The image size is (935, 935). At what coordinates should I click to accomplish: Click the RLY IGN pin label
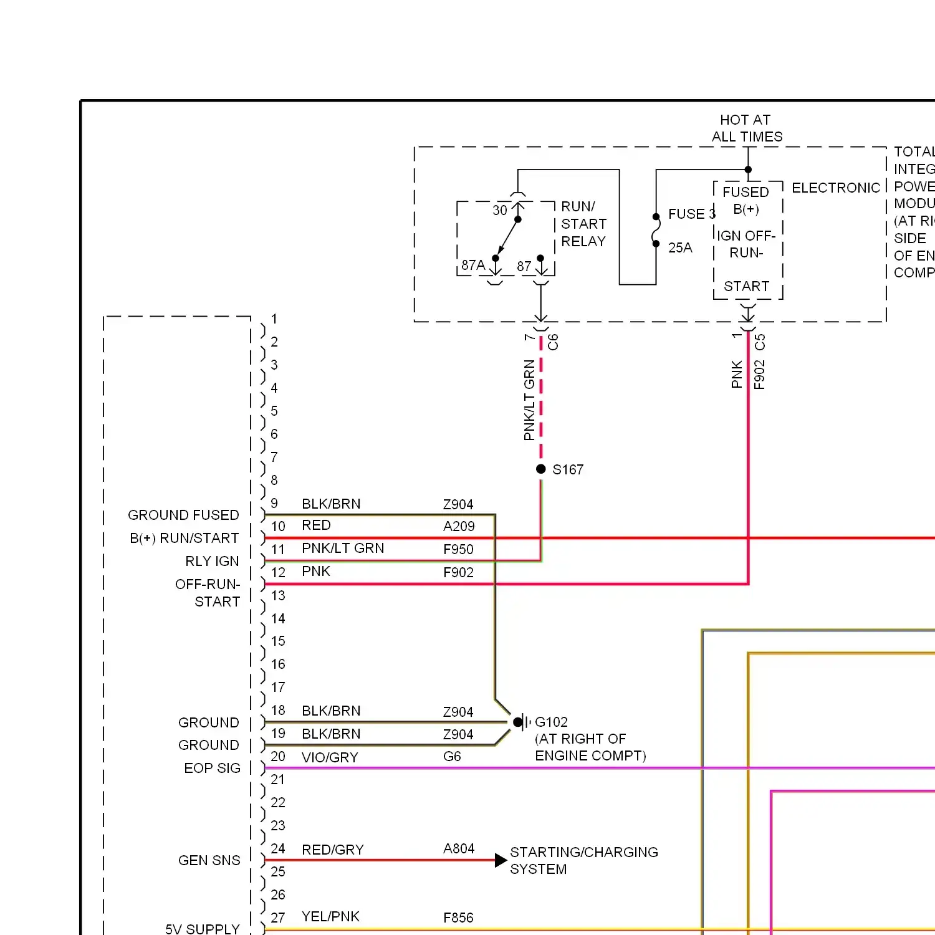[212, 561]
